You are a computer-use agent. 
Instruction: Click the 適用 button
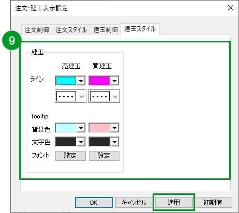(174, 202)
